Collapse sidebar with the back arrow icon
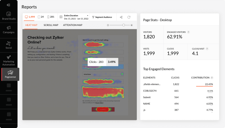Viewport: 225px width, 128px height. (9, 5)
